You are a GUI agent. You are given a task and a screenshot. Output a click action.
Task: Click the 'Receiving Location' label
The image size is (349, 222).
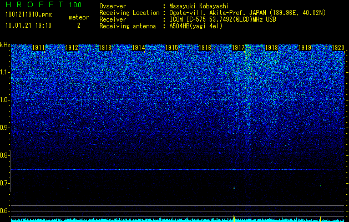coord(129,13)
